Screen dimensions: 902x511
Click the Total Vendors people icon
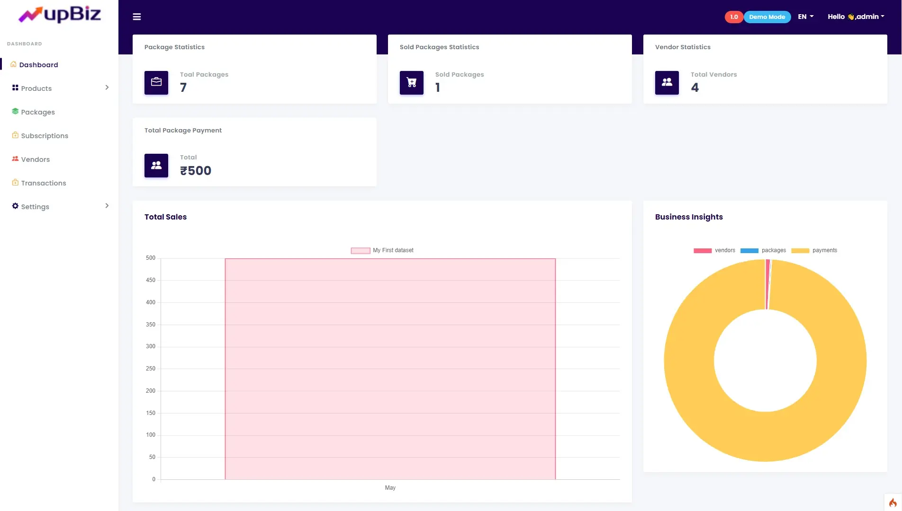[x=667, y=82]
